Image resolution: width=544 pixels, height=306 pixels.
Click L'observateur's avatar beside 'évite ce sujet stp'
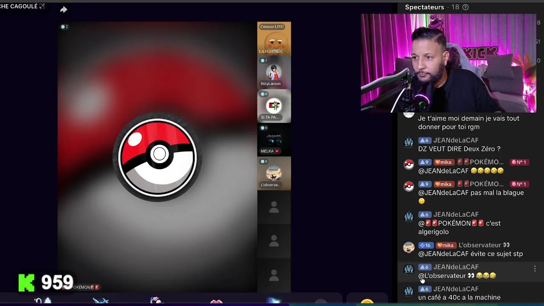(408, 248)
